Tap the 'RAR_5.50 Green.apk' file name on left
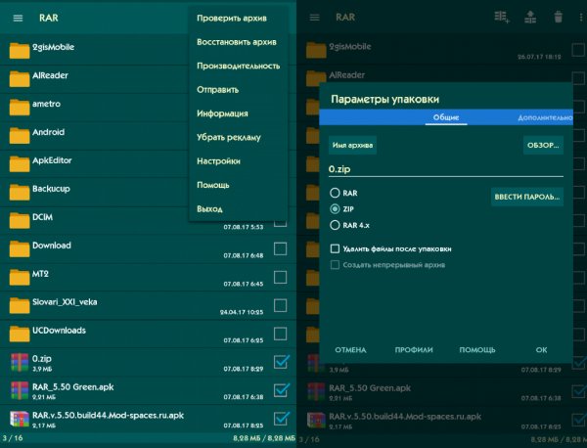 [x=73, y=387]
